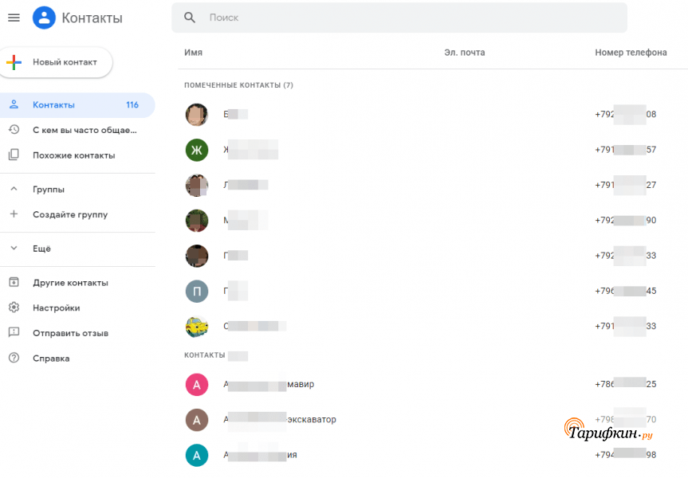
Task: Expand the Ещё section
Action: 14,249
